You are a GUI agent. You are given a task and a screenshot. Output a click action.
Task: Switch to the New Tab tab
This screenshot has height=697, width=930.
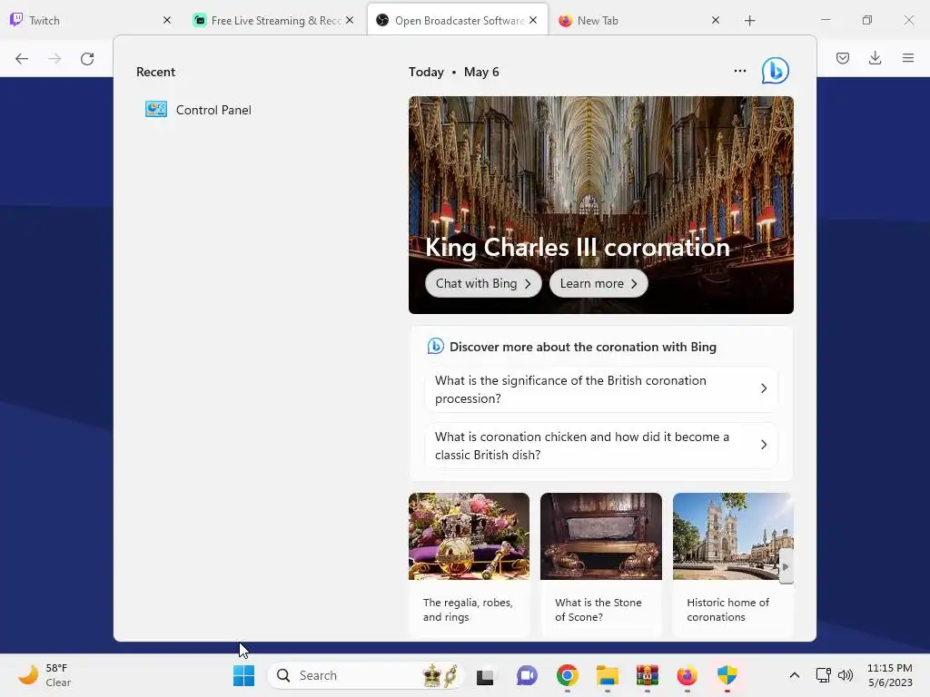click(640, 20)
